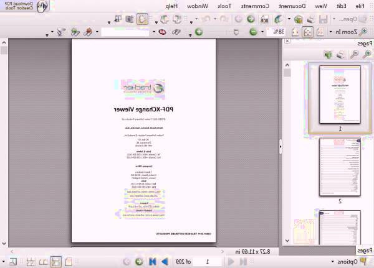
Task: Toggle the Fit Page zoom mode
Action: click(308, 32)
